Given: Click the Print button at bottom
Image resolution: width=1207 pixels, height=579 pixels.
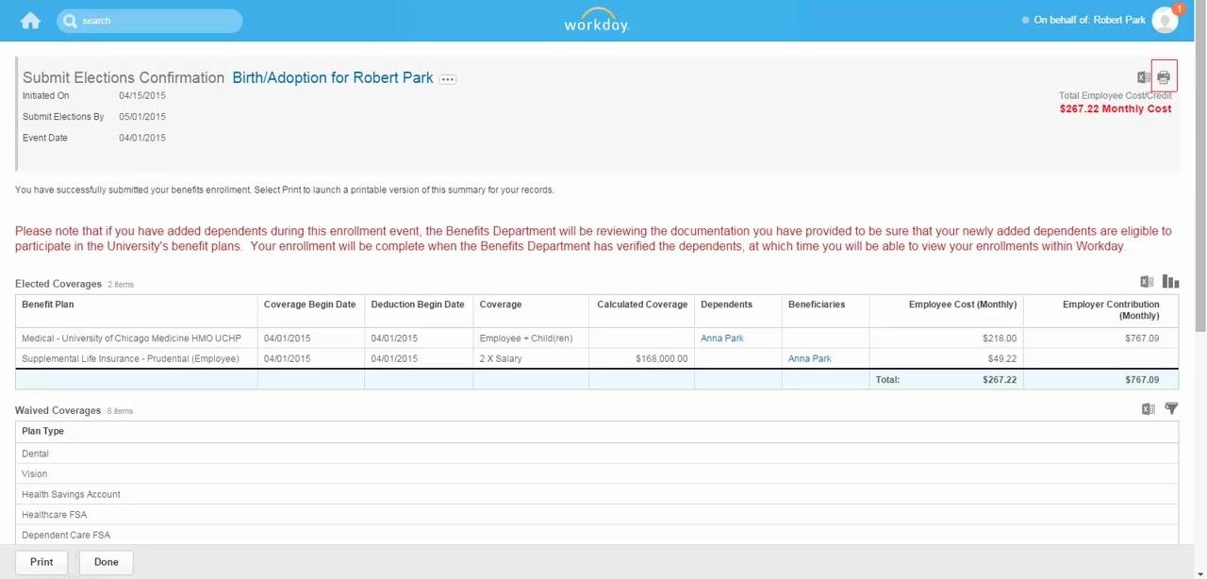Looking at the screenshot, I should (x=41, y=562).
